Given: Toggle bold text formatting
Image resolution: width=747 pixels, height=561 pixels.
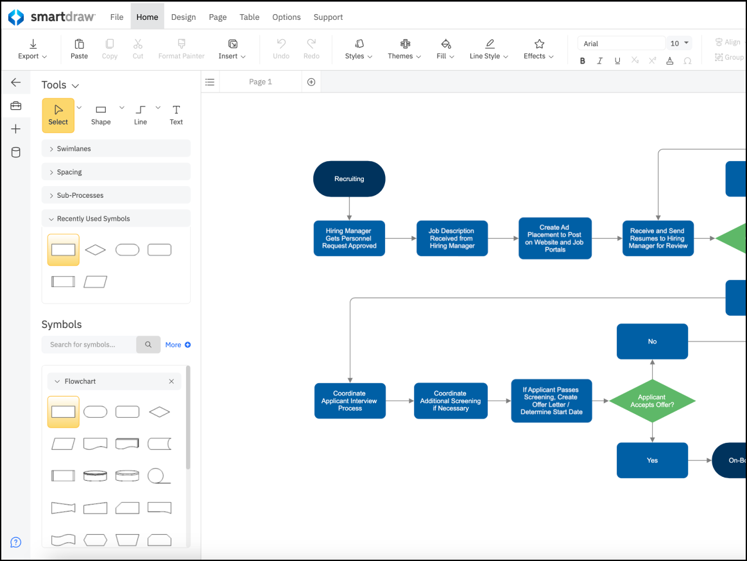Looking at the screenshot, I should [x=582, y=61].
